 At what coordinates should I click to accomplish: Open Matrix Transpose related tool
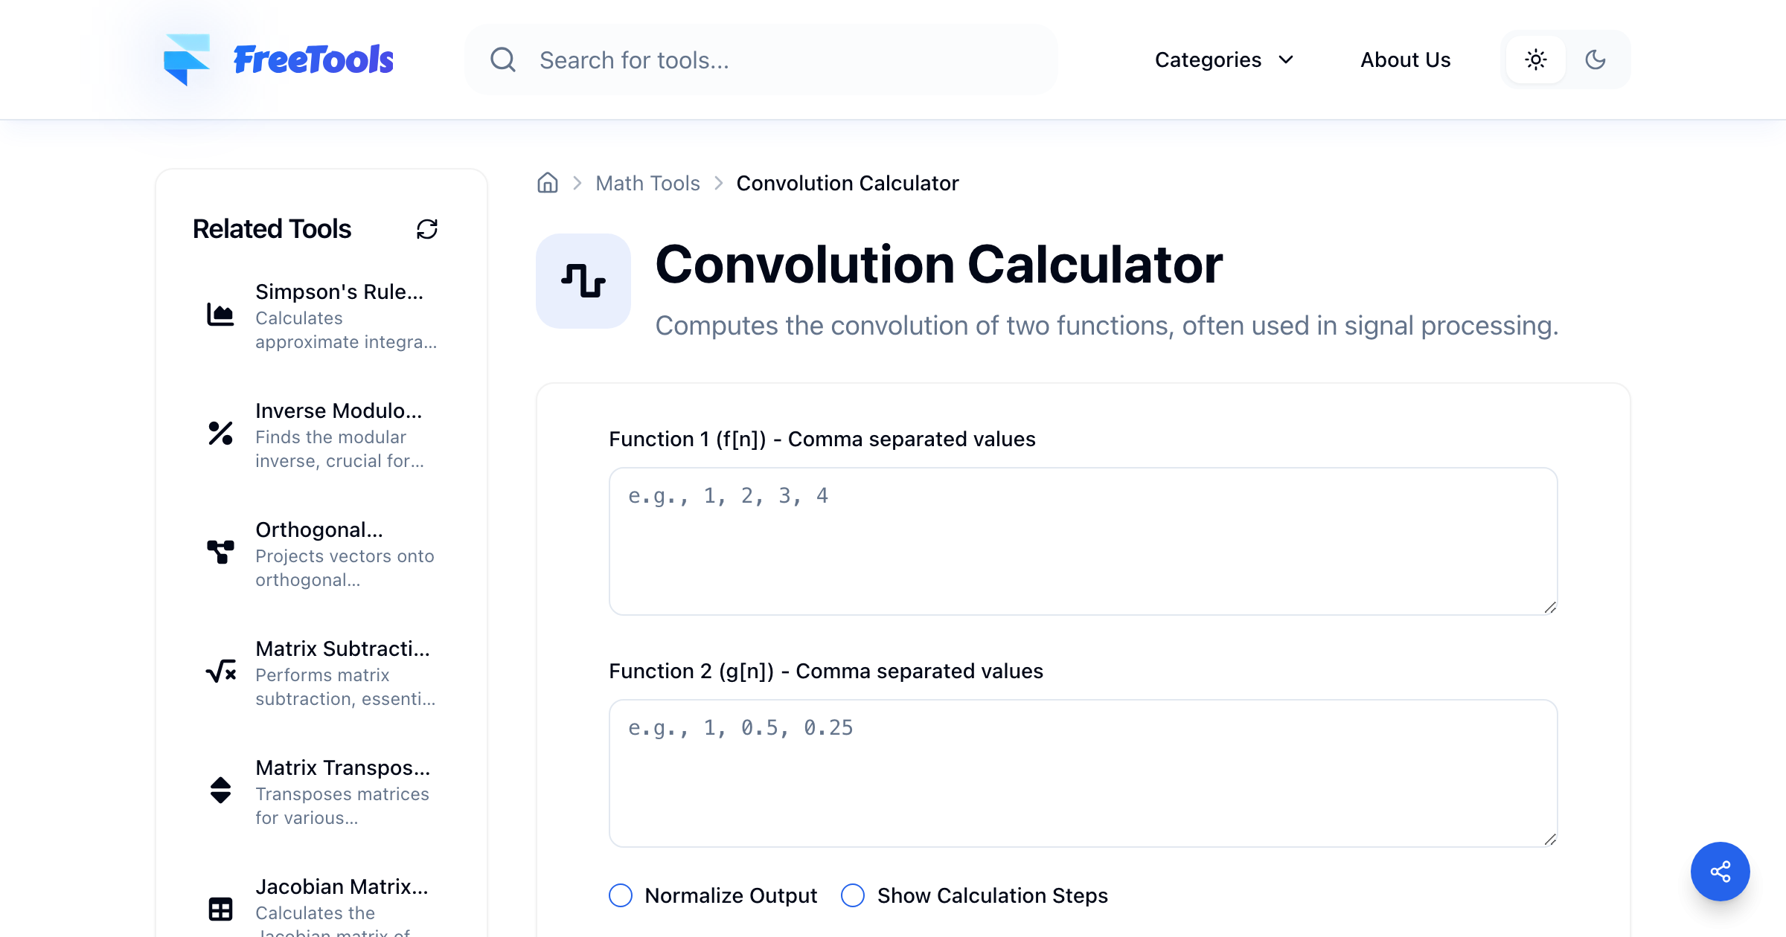click(321, 791)
